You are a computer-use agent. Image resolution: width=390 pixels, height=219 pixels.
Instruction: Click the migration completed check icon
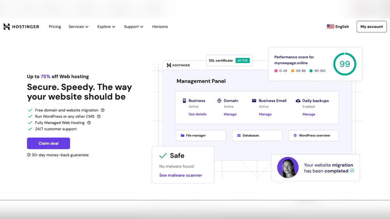[x=352, y=171]
